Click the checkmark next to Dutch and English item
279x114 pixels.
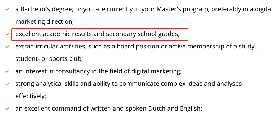pyautogui.click(x=7, y=109)
